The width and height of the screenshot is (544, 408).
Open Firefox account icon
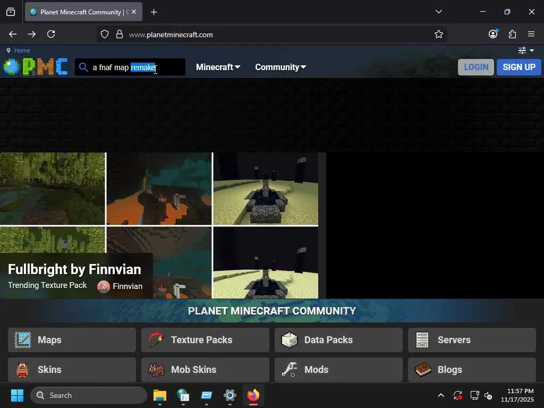(x=493, y=34)
